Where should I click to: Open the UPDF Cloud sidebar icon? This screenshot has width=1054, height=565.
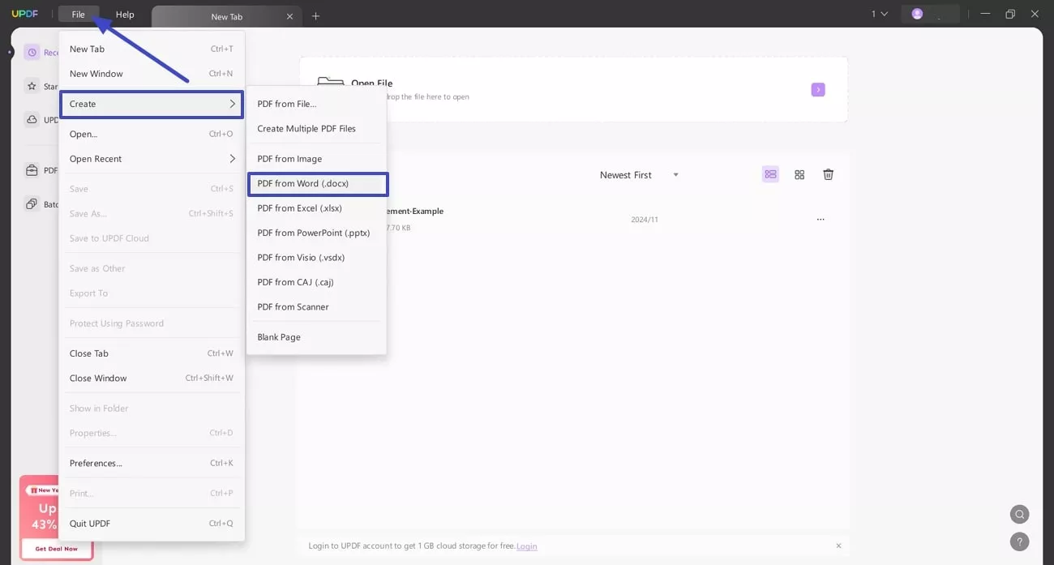32,120
